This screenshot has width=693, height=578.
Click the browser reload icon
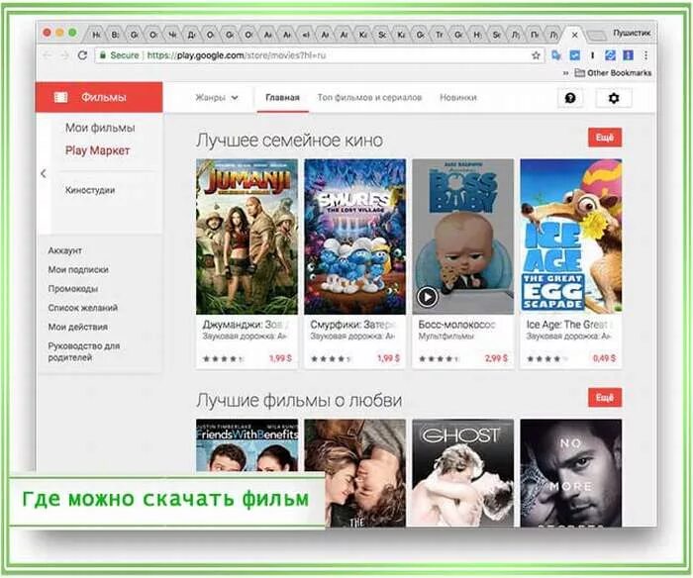point(82,55)
